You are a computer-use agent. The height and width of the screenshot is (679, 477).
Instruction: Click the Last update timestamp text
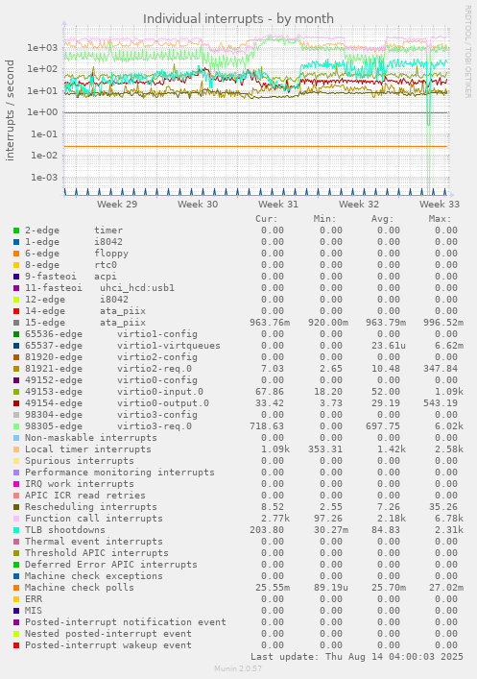357,657
